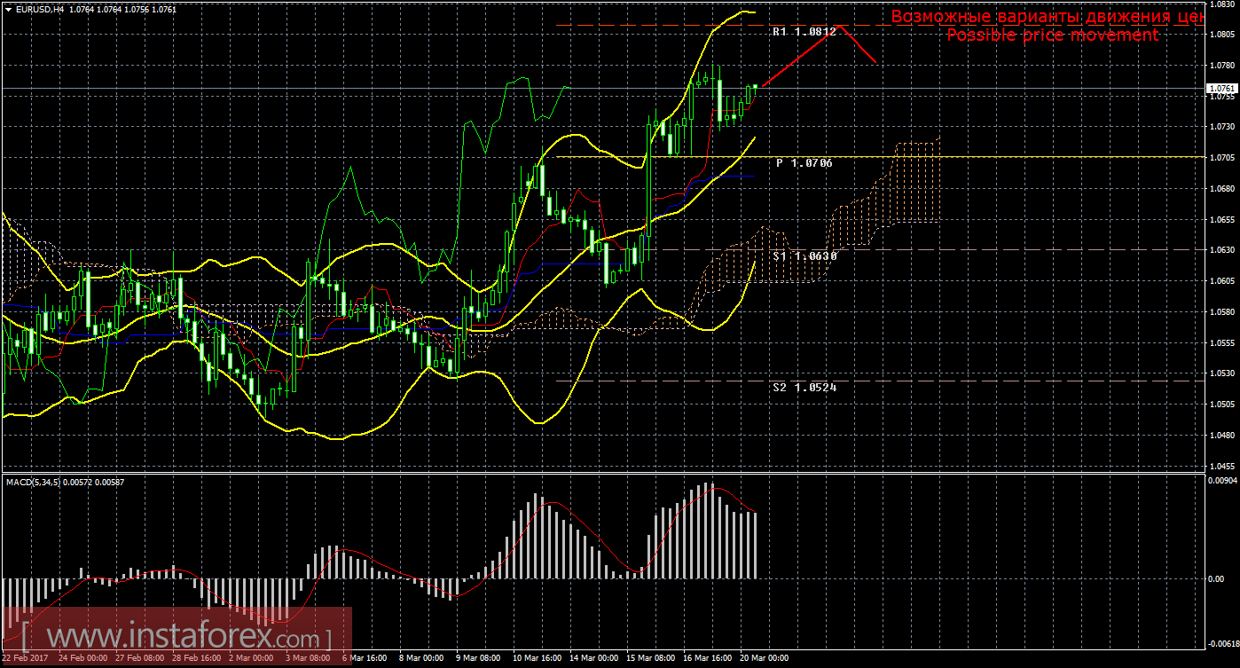Click the triangle arrow beside EURUSD,H4
Image resolution: width=1240 pixels, height=668 pixels.
coord(7,9)
